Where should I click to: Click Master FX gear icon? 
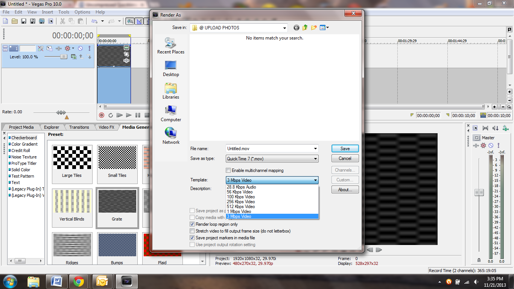[x=483, y=145]
